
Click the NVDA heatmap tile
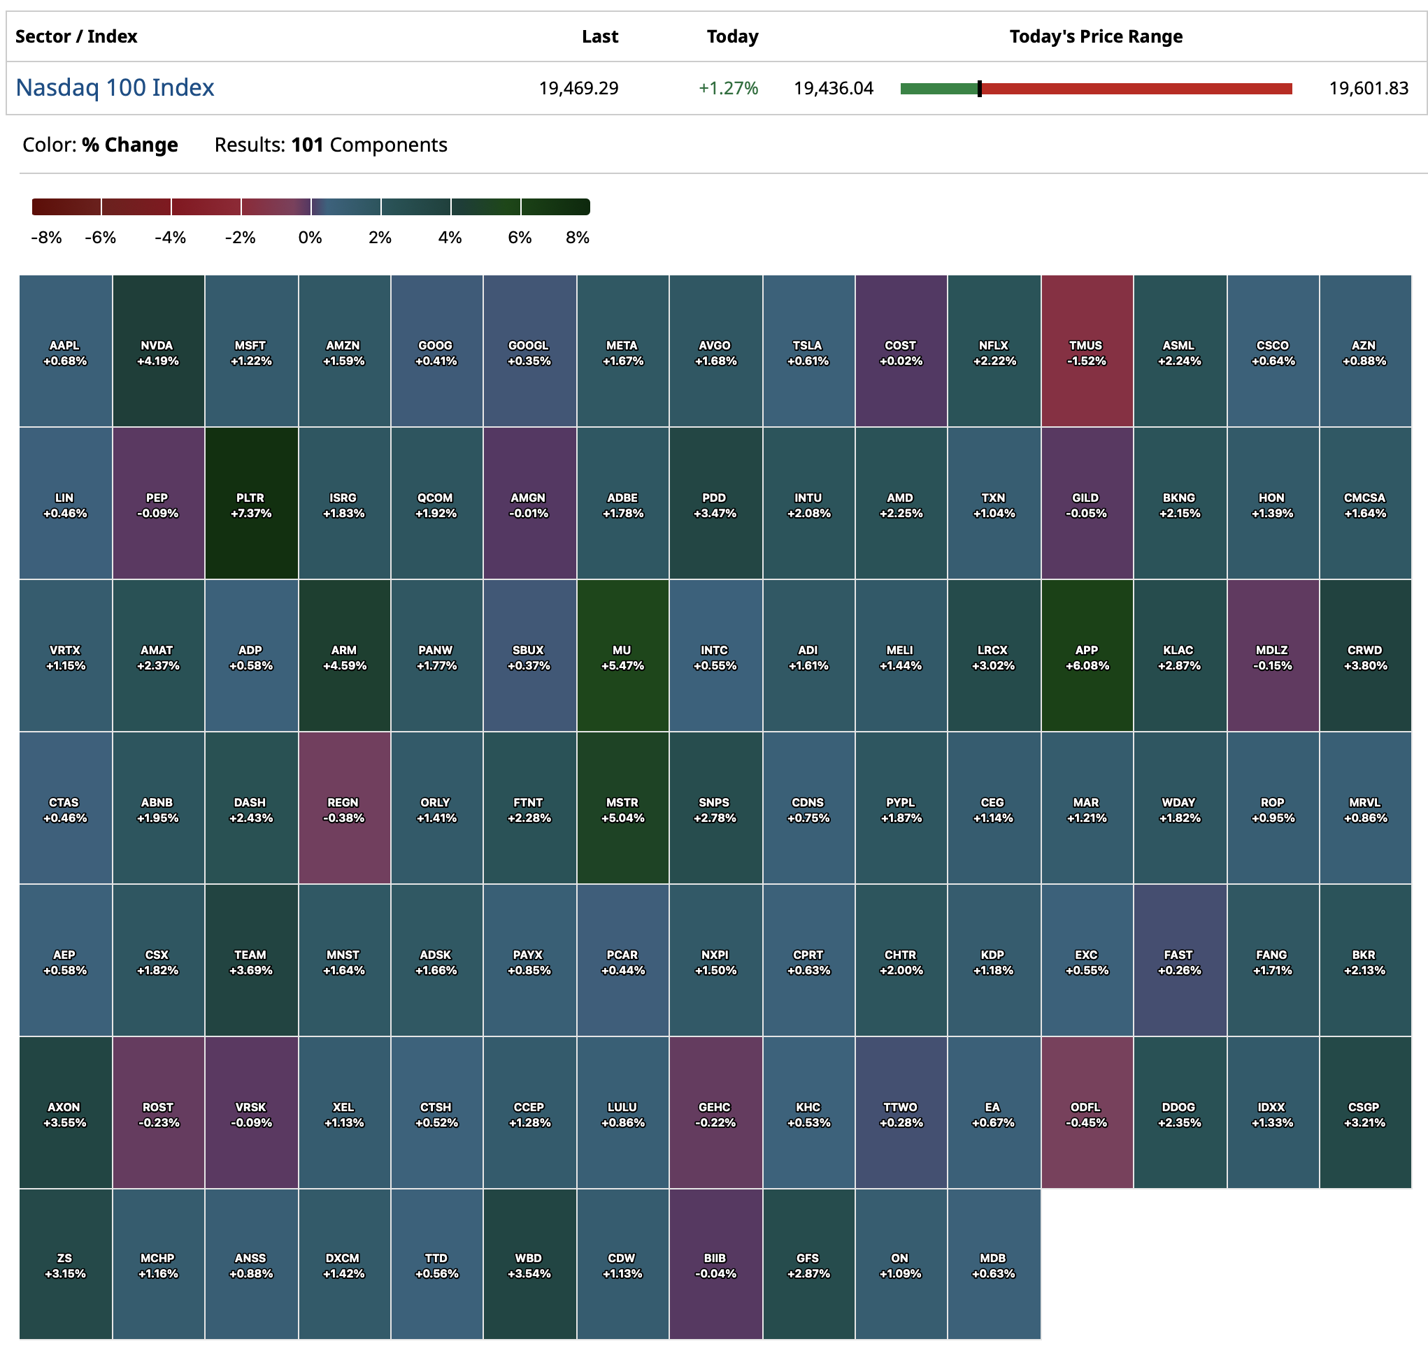click(x=158, y=352)
